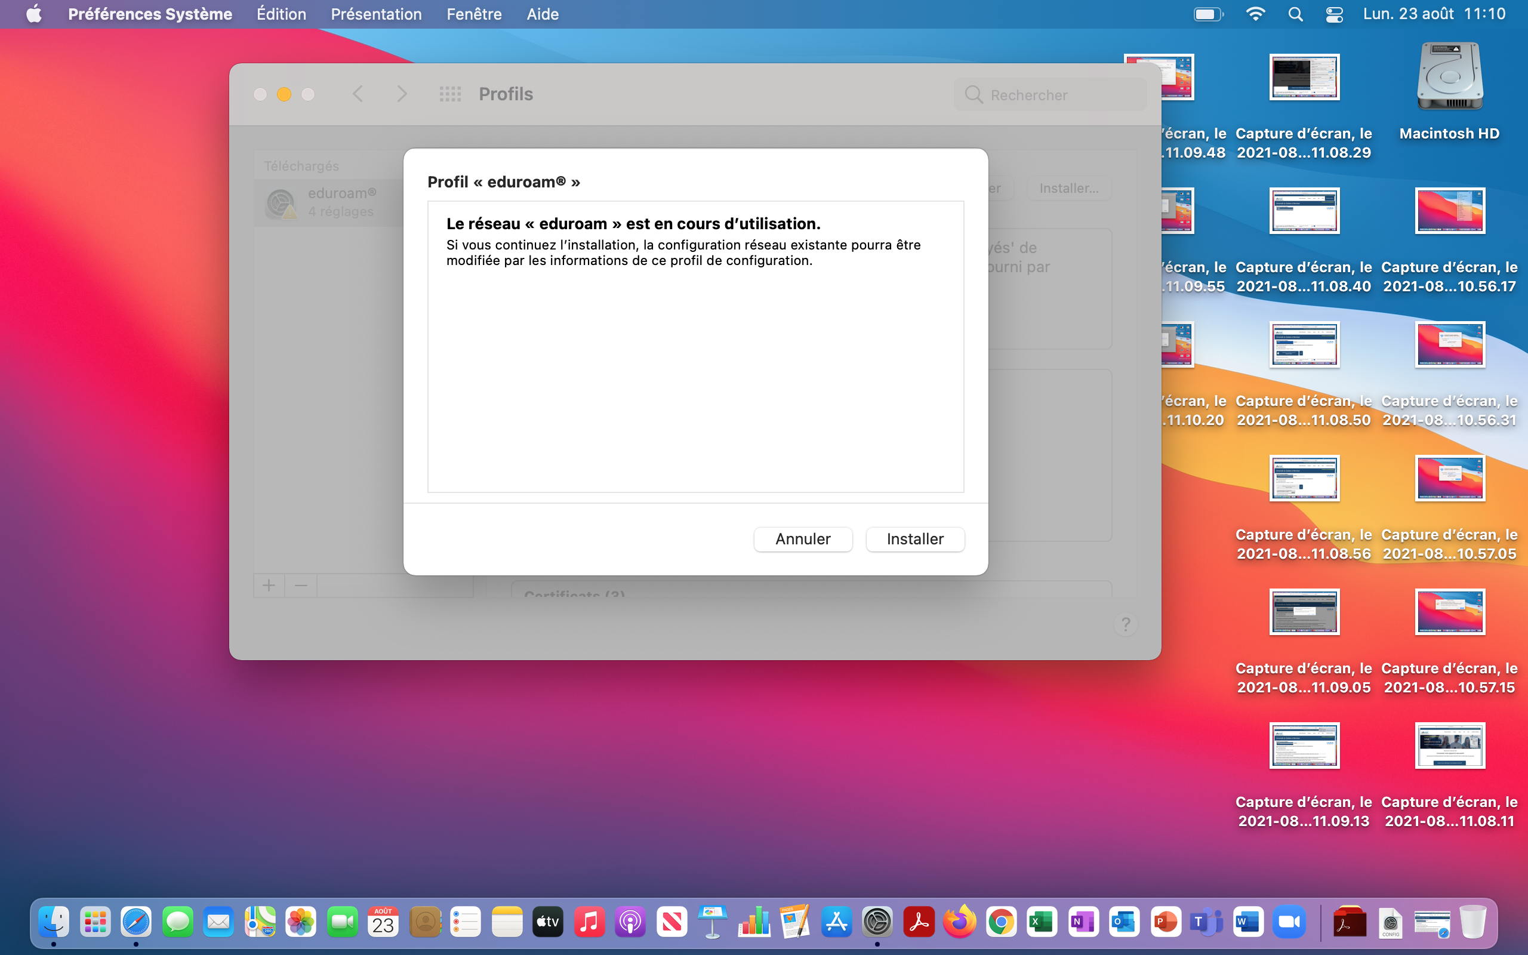Open the Apple menu
Screen dimensions: 1528x955
point(34,14)
